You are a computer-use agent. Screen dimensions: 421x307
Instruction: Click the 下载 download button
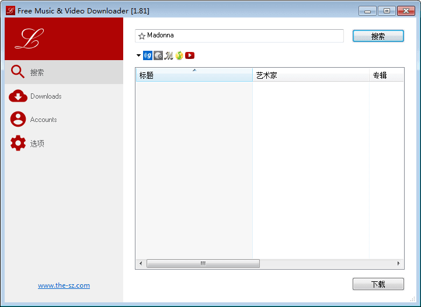[x=378, y=284]
